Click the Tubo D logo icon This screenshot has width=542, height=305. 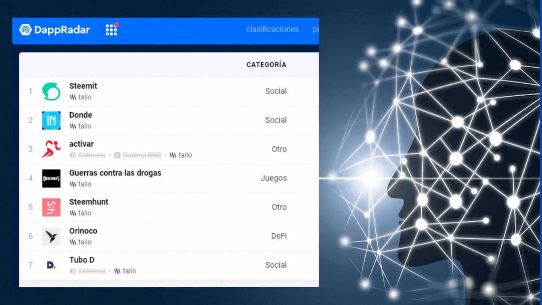[51, 265]
